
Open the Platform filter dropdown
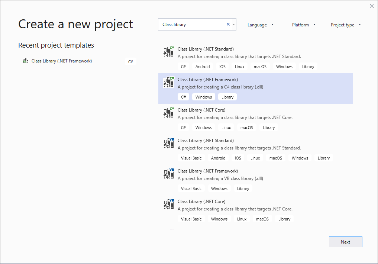[x=303, y=25]
